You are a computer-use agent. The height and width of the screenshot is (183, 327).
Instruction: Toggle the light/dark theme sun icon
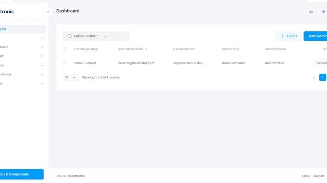pos(323,12)
